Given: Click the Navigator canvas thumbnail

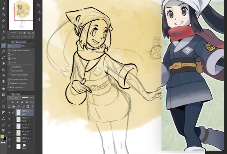Looking at the screenshot, I should 21,15.
